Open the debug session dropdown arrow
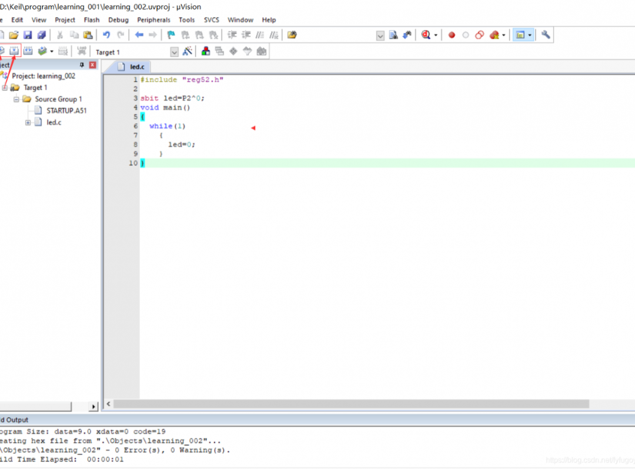 tap(436, 35)
